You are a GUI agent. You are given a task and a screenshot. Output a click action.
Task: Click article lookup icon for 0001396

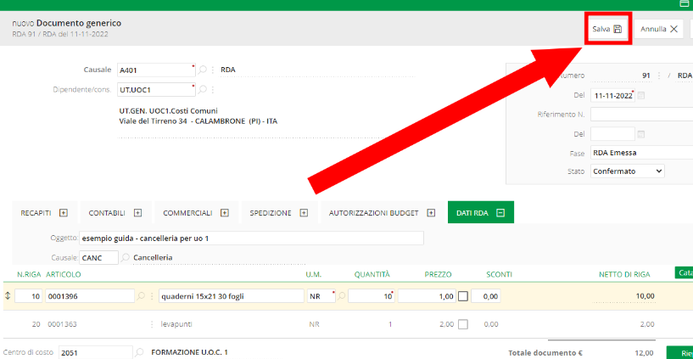pyautogui.click(x=141, y=296)
